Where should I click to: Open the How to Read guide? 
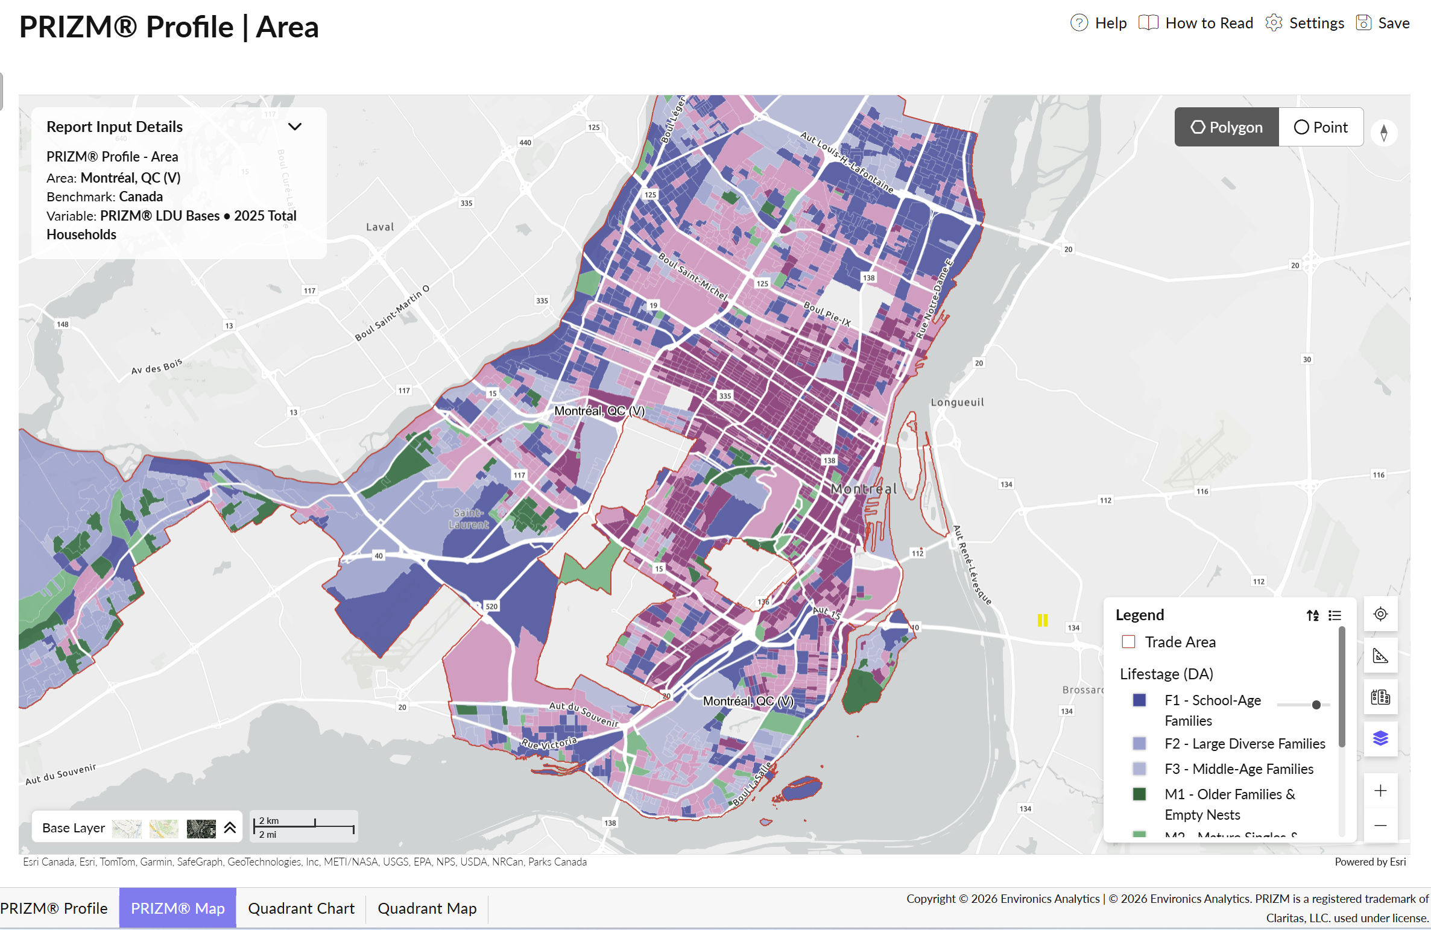[x=1195, y=23]
